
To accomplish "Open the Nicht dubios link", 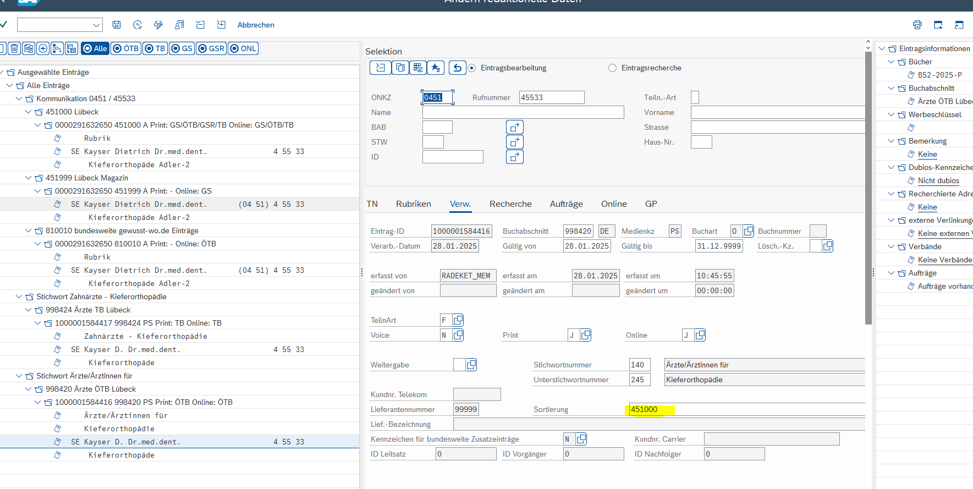I will (x=938, y=180).
